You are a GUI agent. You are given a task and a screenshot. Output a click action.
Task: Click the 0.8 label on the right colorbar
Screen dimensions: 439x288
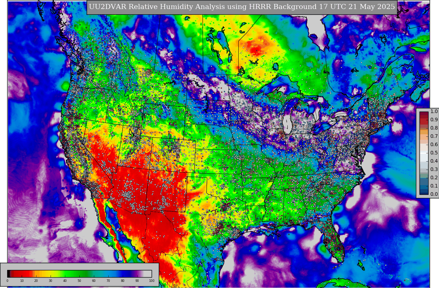pos(434,128)
